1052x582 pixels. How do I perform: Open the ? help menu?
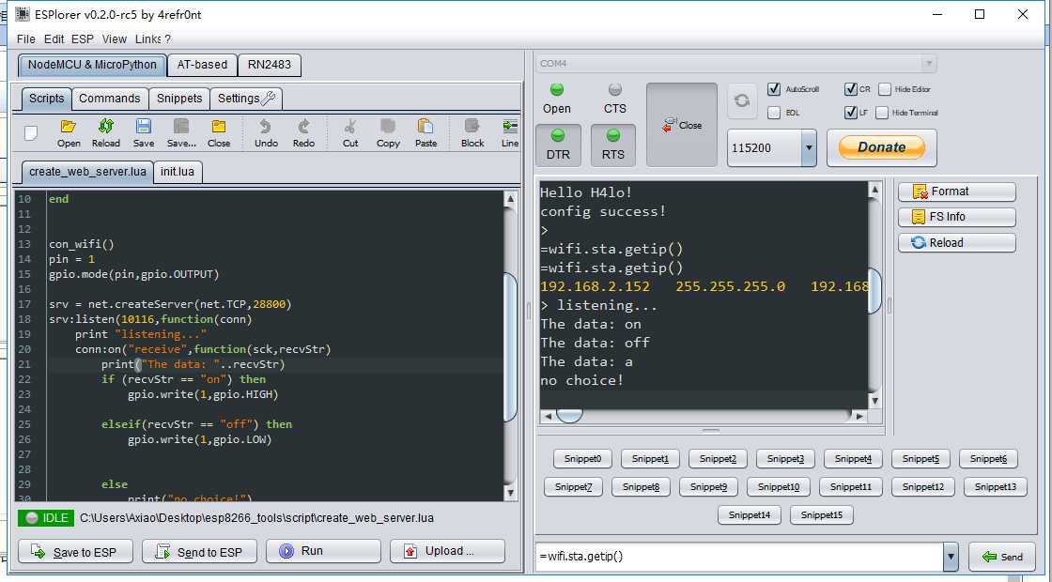167,38
